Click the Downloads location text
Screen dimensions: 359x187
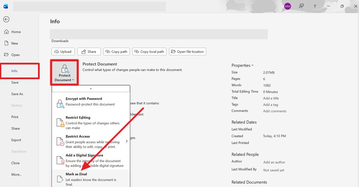pyautogui.click(x=60, y=41)
